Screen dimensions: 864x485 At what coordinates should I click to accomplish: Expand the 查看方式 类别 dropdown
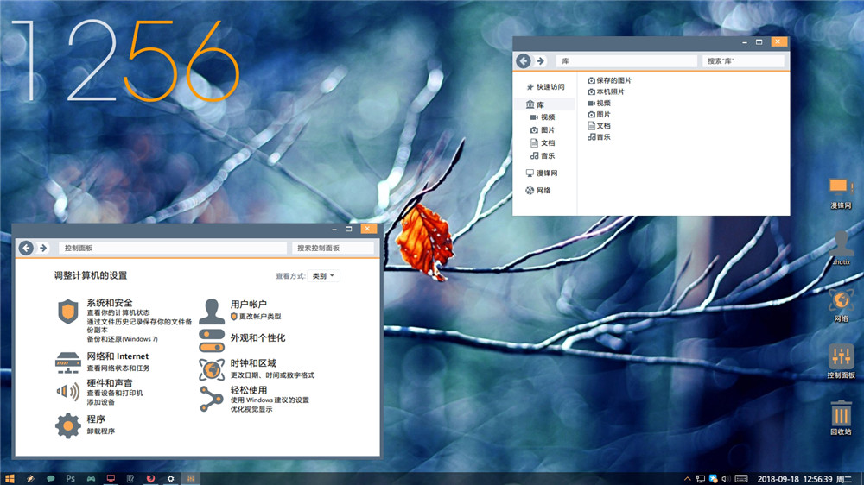325,276
